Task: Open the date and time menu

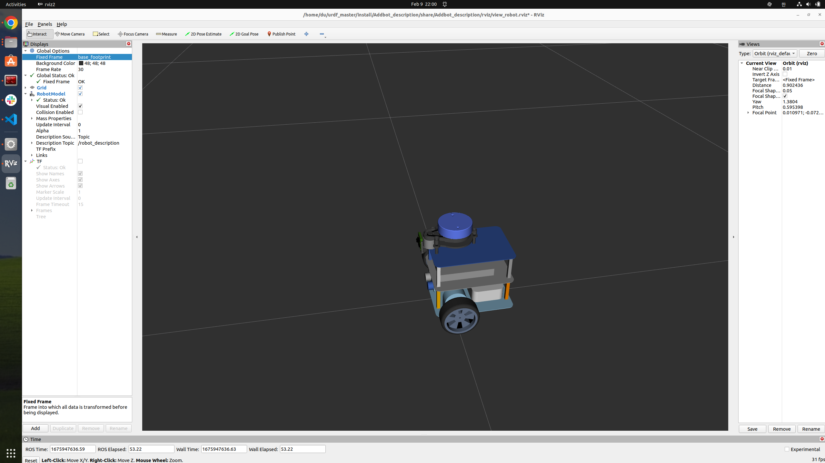Action: (x=424, y=4)
